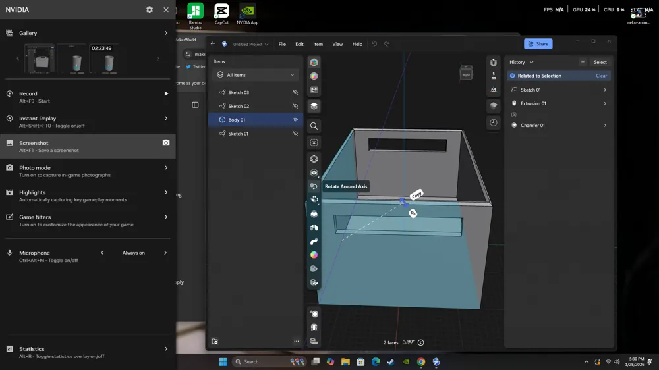Click the boxed X deselect icon in toolbar
Image resolution: width=659 pixels, height=370 pixels.
click(x=314, y=143)
